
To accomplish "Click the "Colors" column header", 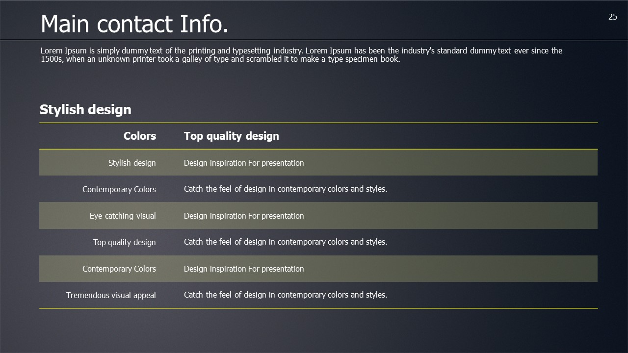I will click(140, 136).
